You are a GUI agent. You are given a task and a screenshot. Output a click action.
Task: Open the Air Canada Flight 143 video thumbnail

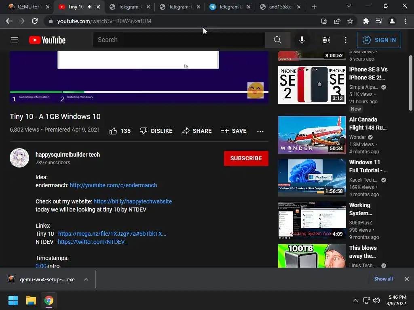tap(312, 135)
